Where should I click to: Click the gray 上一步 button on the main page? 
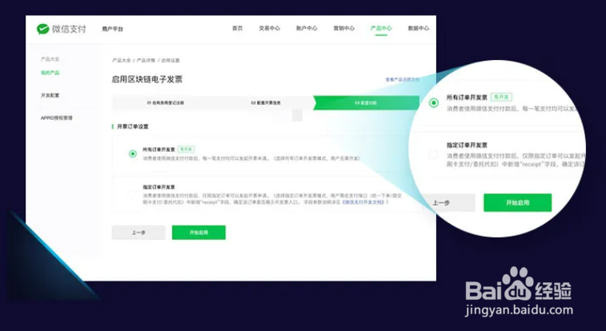click(138, 233)
